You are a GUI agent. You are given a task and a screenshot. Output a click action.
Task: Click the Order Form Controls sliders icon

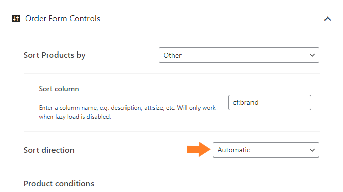[16, 19]
